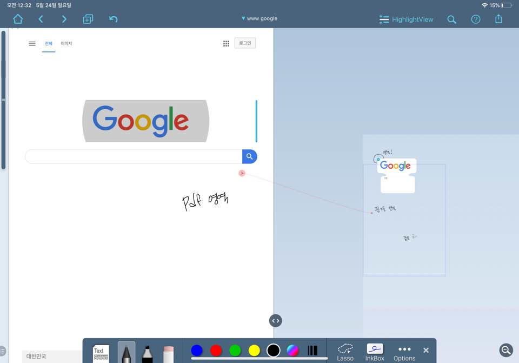Expand the www google title dropdown
This screenshot has width=519, height=363.
tap(259, 18)
